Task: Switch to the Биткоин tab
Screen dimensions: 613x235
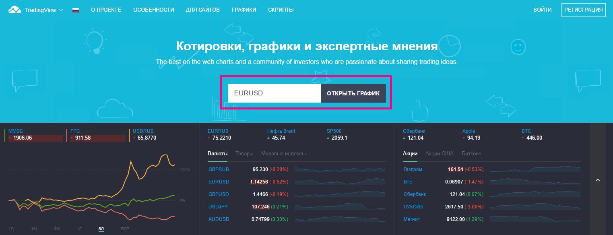Action: pos(471,153)
